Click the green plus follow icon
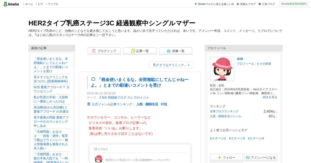 (220, 158)
